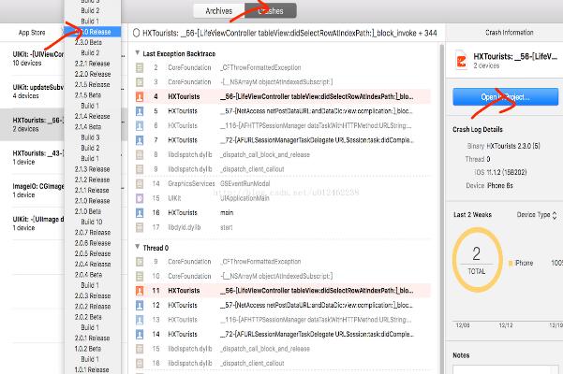Click the icon of frame 2 _CFThrowFormattedException
This screenshot has height=374, width=563.
tap(140, 67)
